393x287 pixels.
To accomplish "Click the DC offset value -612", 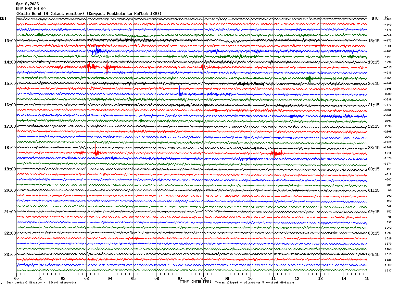I will [x=388, y=174].
